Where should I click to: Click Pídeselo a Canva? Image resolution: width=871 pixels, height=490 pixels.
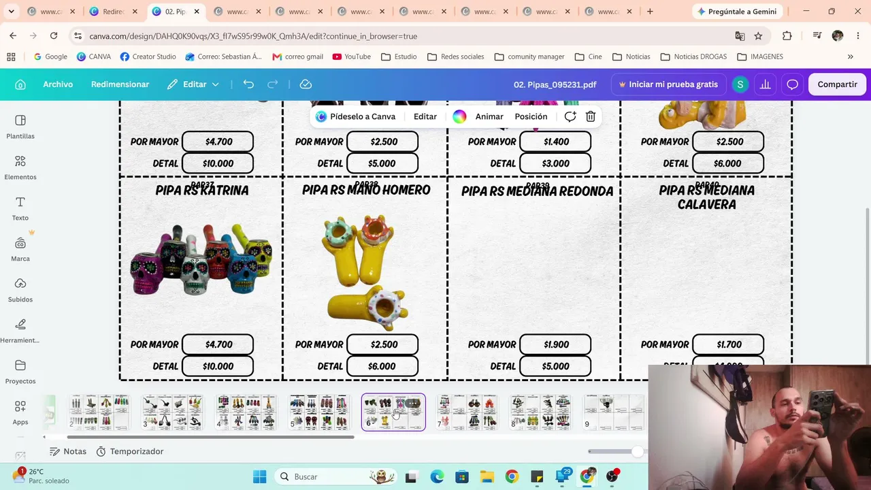[356, 116]
